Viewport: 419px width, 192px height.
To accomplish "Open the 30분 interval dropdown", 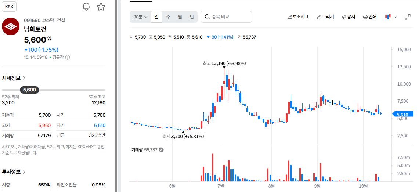I will coord(140,17).
